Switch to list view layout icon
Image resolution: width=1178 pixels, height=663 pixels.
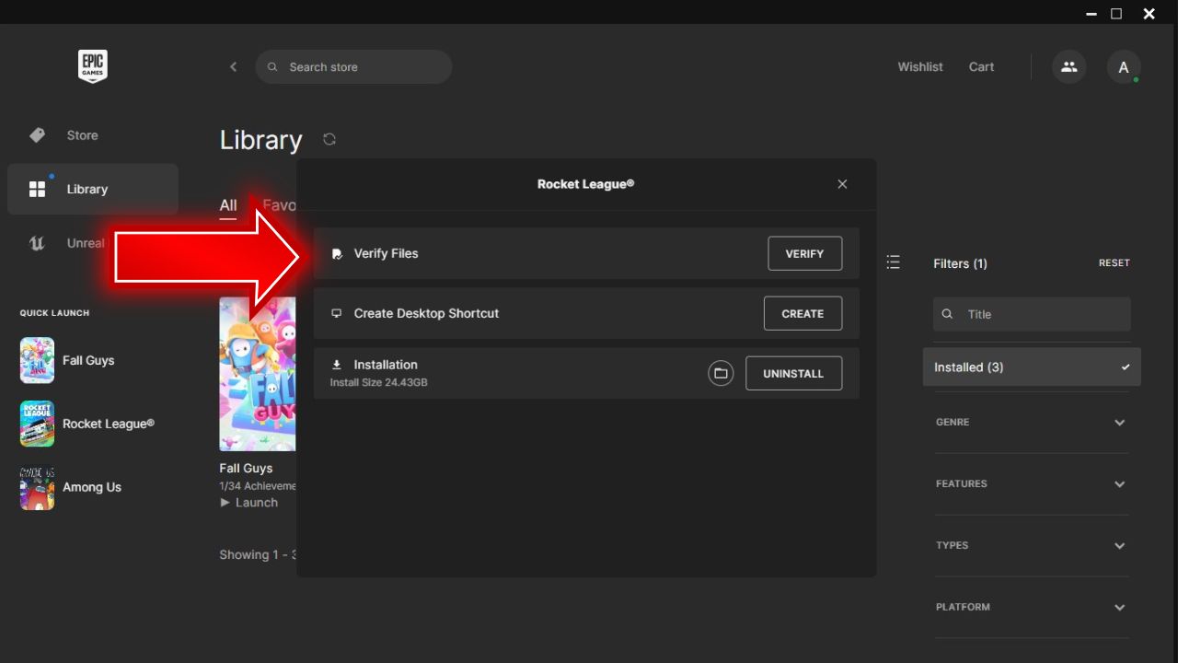click(x=893, y=262)
